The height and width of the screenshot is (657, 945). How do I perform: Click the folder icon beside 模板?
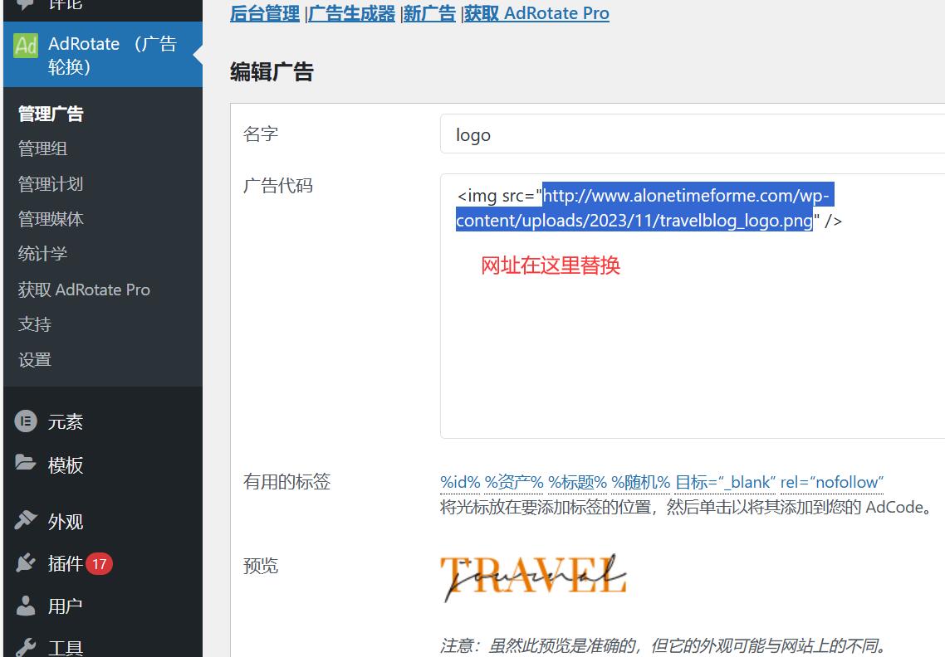click(26, 463)
